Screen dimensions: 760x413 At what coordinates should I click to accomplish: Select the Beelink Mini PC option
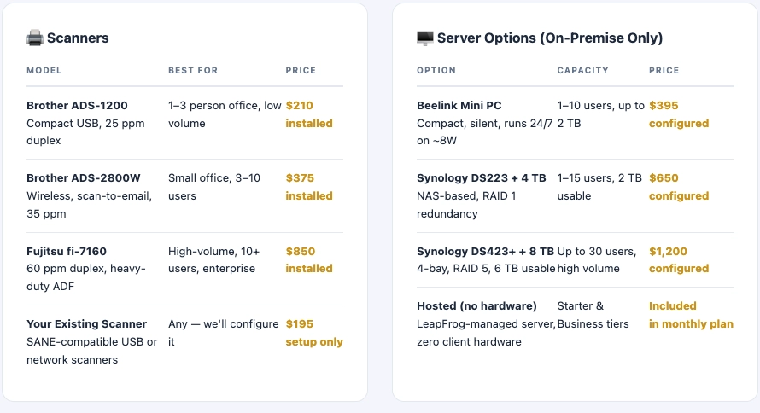point(459,106)
